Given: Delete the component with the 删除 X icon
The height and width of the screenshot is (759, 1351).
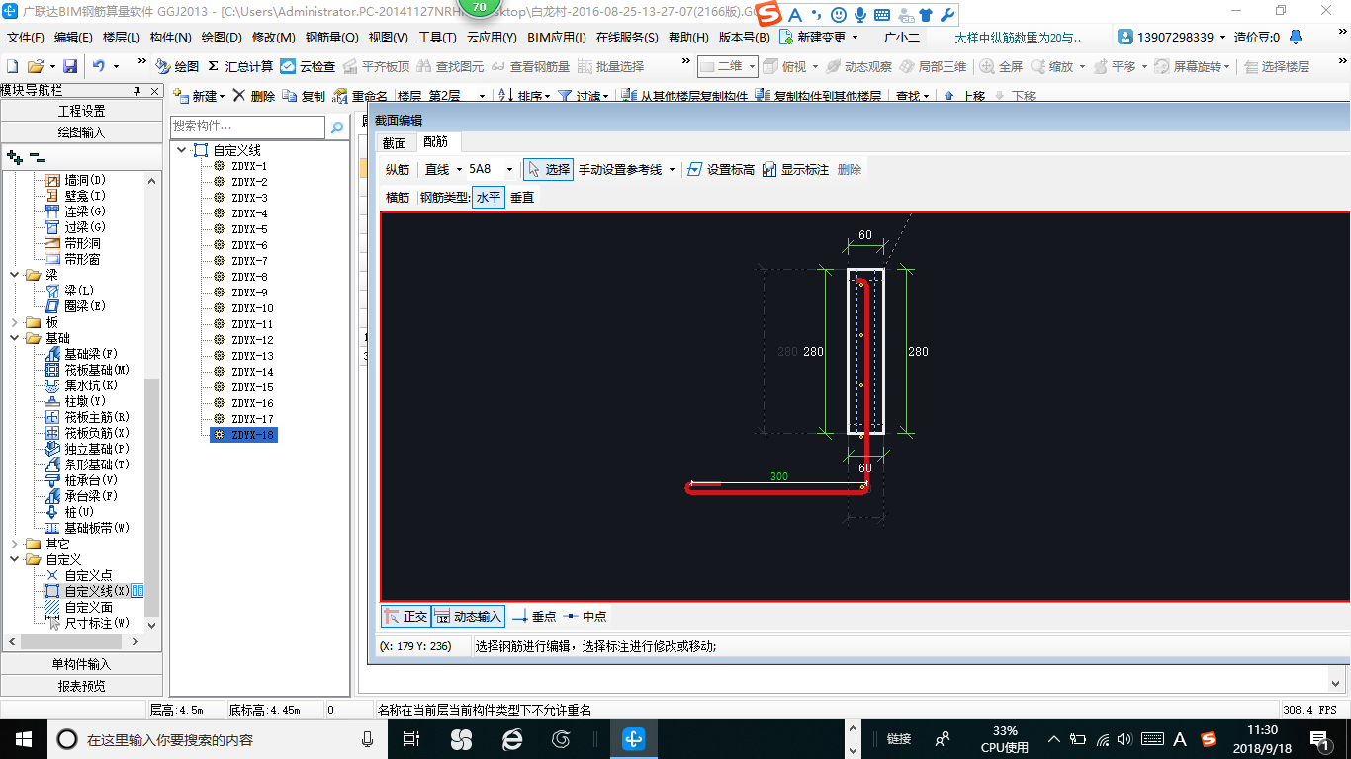Looking at the screenshot, I should pyautogui.click(x=253, y=96).
